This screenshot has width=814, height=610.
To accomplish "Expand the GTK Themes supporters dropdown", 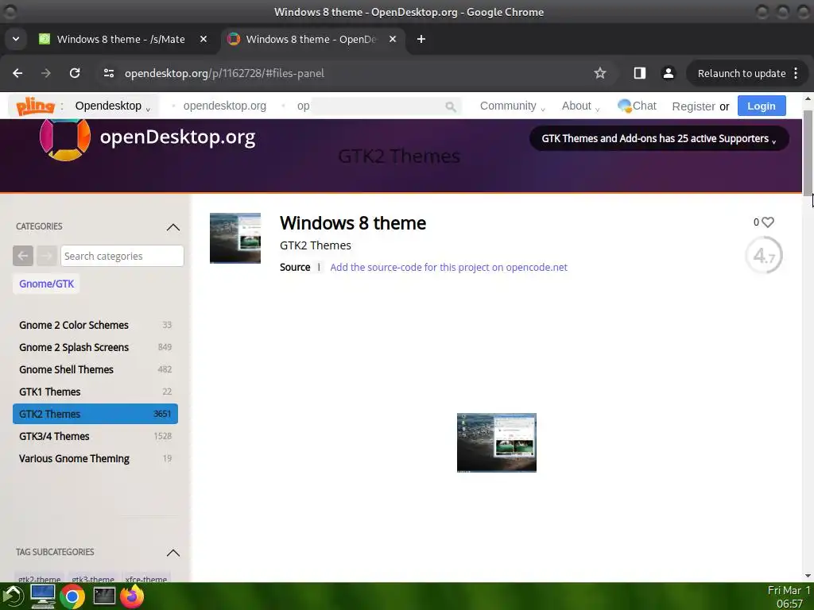I will tap(659, 138).
